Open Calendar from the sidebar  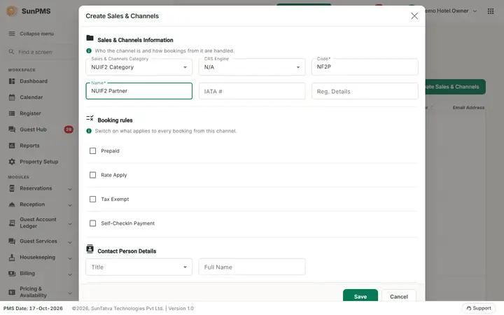(x=31, y=97)
